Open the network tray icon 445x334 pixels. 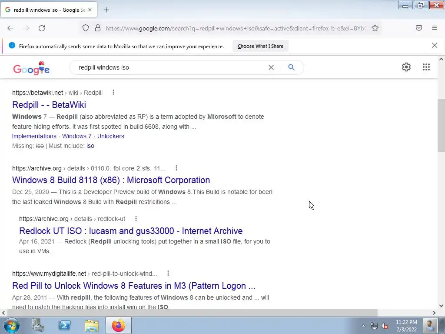[x=374, y=326]
